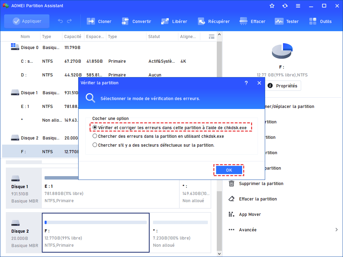343x257 pixels.
Task: Launch the Tester tool
Action: click(x=279, y=21)
